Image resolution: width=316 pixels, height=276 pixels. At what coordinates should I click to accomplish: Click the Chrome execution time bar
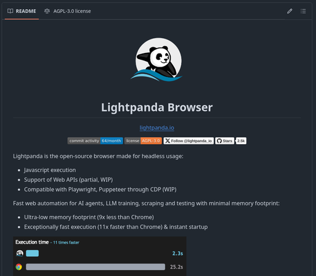coord(95,267)
